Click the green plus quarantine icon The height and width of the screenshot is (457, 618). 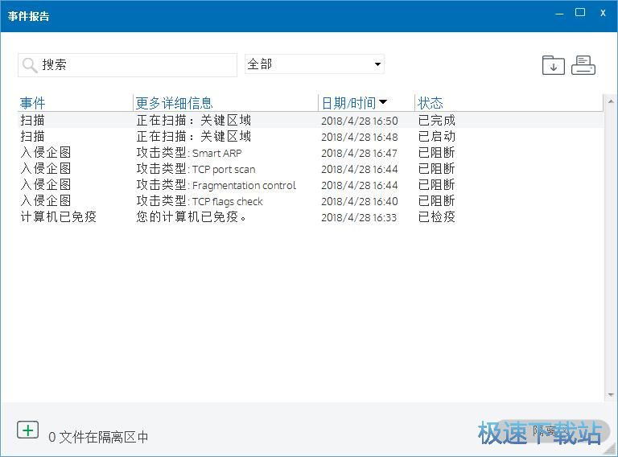click(x=28, y=430)
